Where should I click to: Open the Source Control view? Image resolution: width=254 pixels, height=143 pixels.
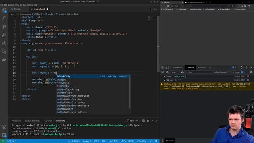click(4, 27)
